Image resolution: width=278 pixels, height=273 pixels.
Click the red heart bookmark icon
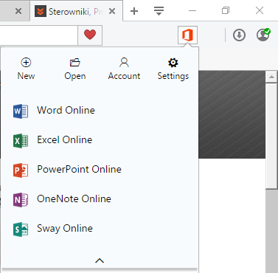tap(90, 35)
